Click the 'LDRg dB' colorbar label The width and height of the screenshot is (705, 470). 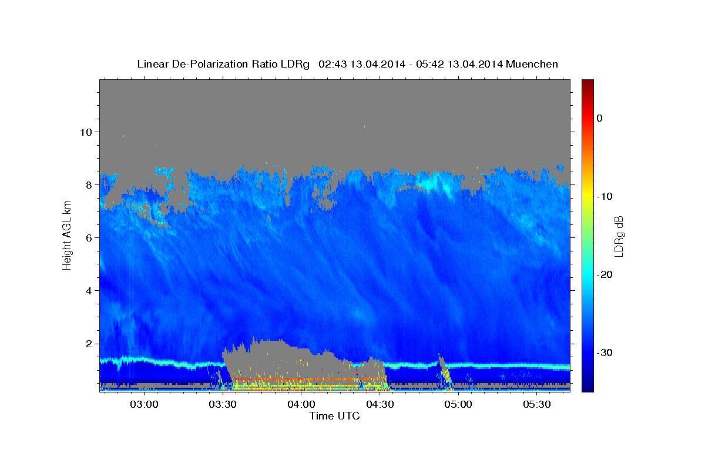pos(618,236)
